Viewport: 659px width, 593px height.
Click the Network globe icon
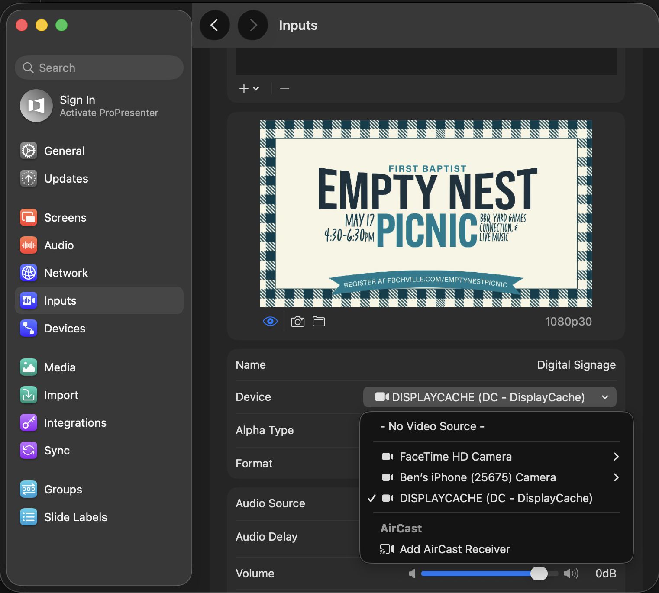click(x=29, y=273)
